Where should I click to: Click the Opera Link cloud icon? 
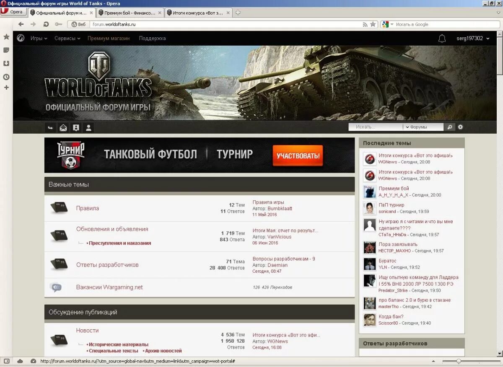[x=20, y=361]
